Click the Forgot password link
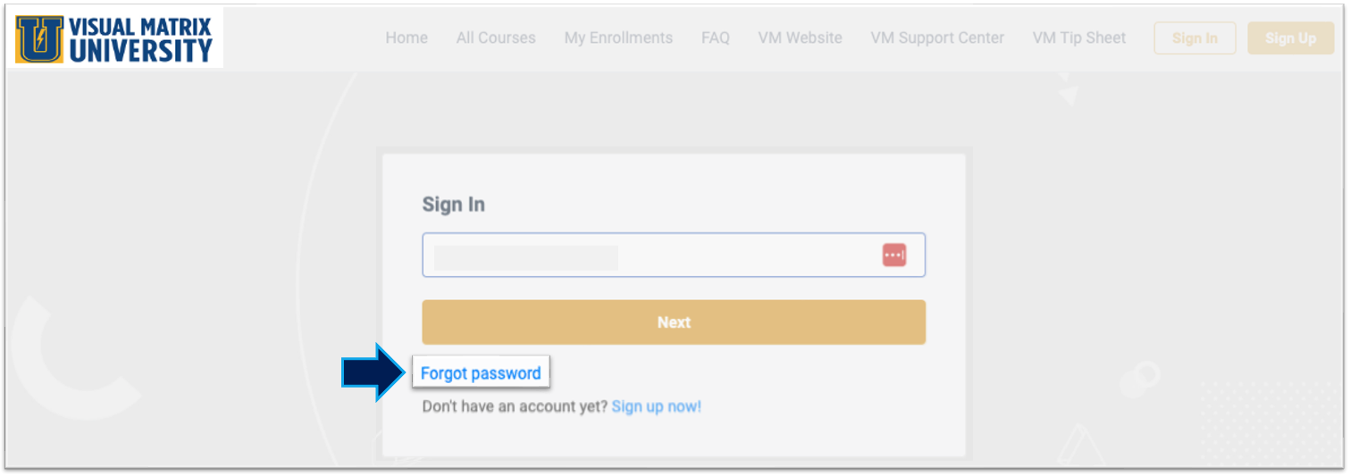Viewport: 1350px width, 476px height. coord(481,373)
